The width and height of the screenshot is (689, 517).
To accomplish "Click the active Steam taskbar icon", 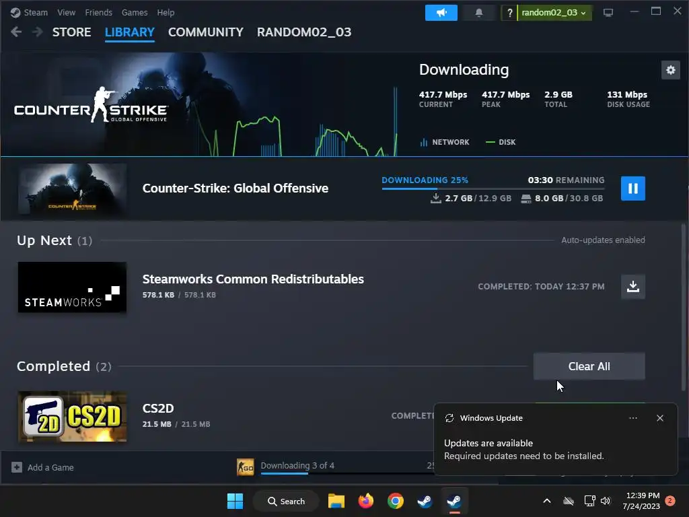I will tap(454, 501).
